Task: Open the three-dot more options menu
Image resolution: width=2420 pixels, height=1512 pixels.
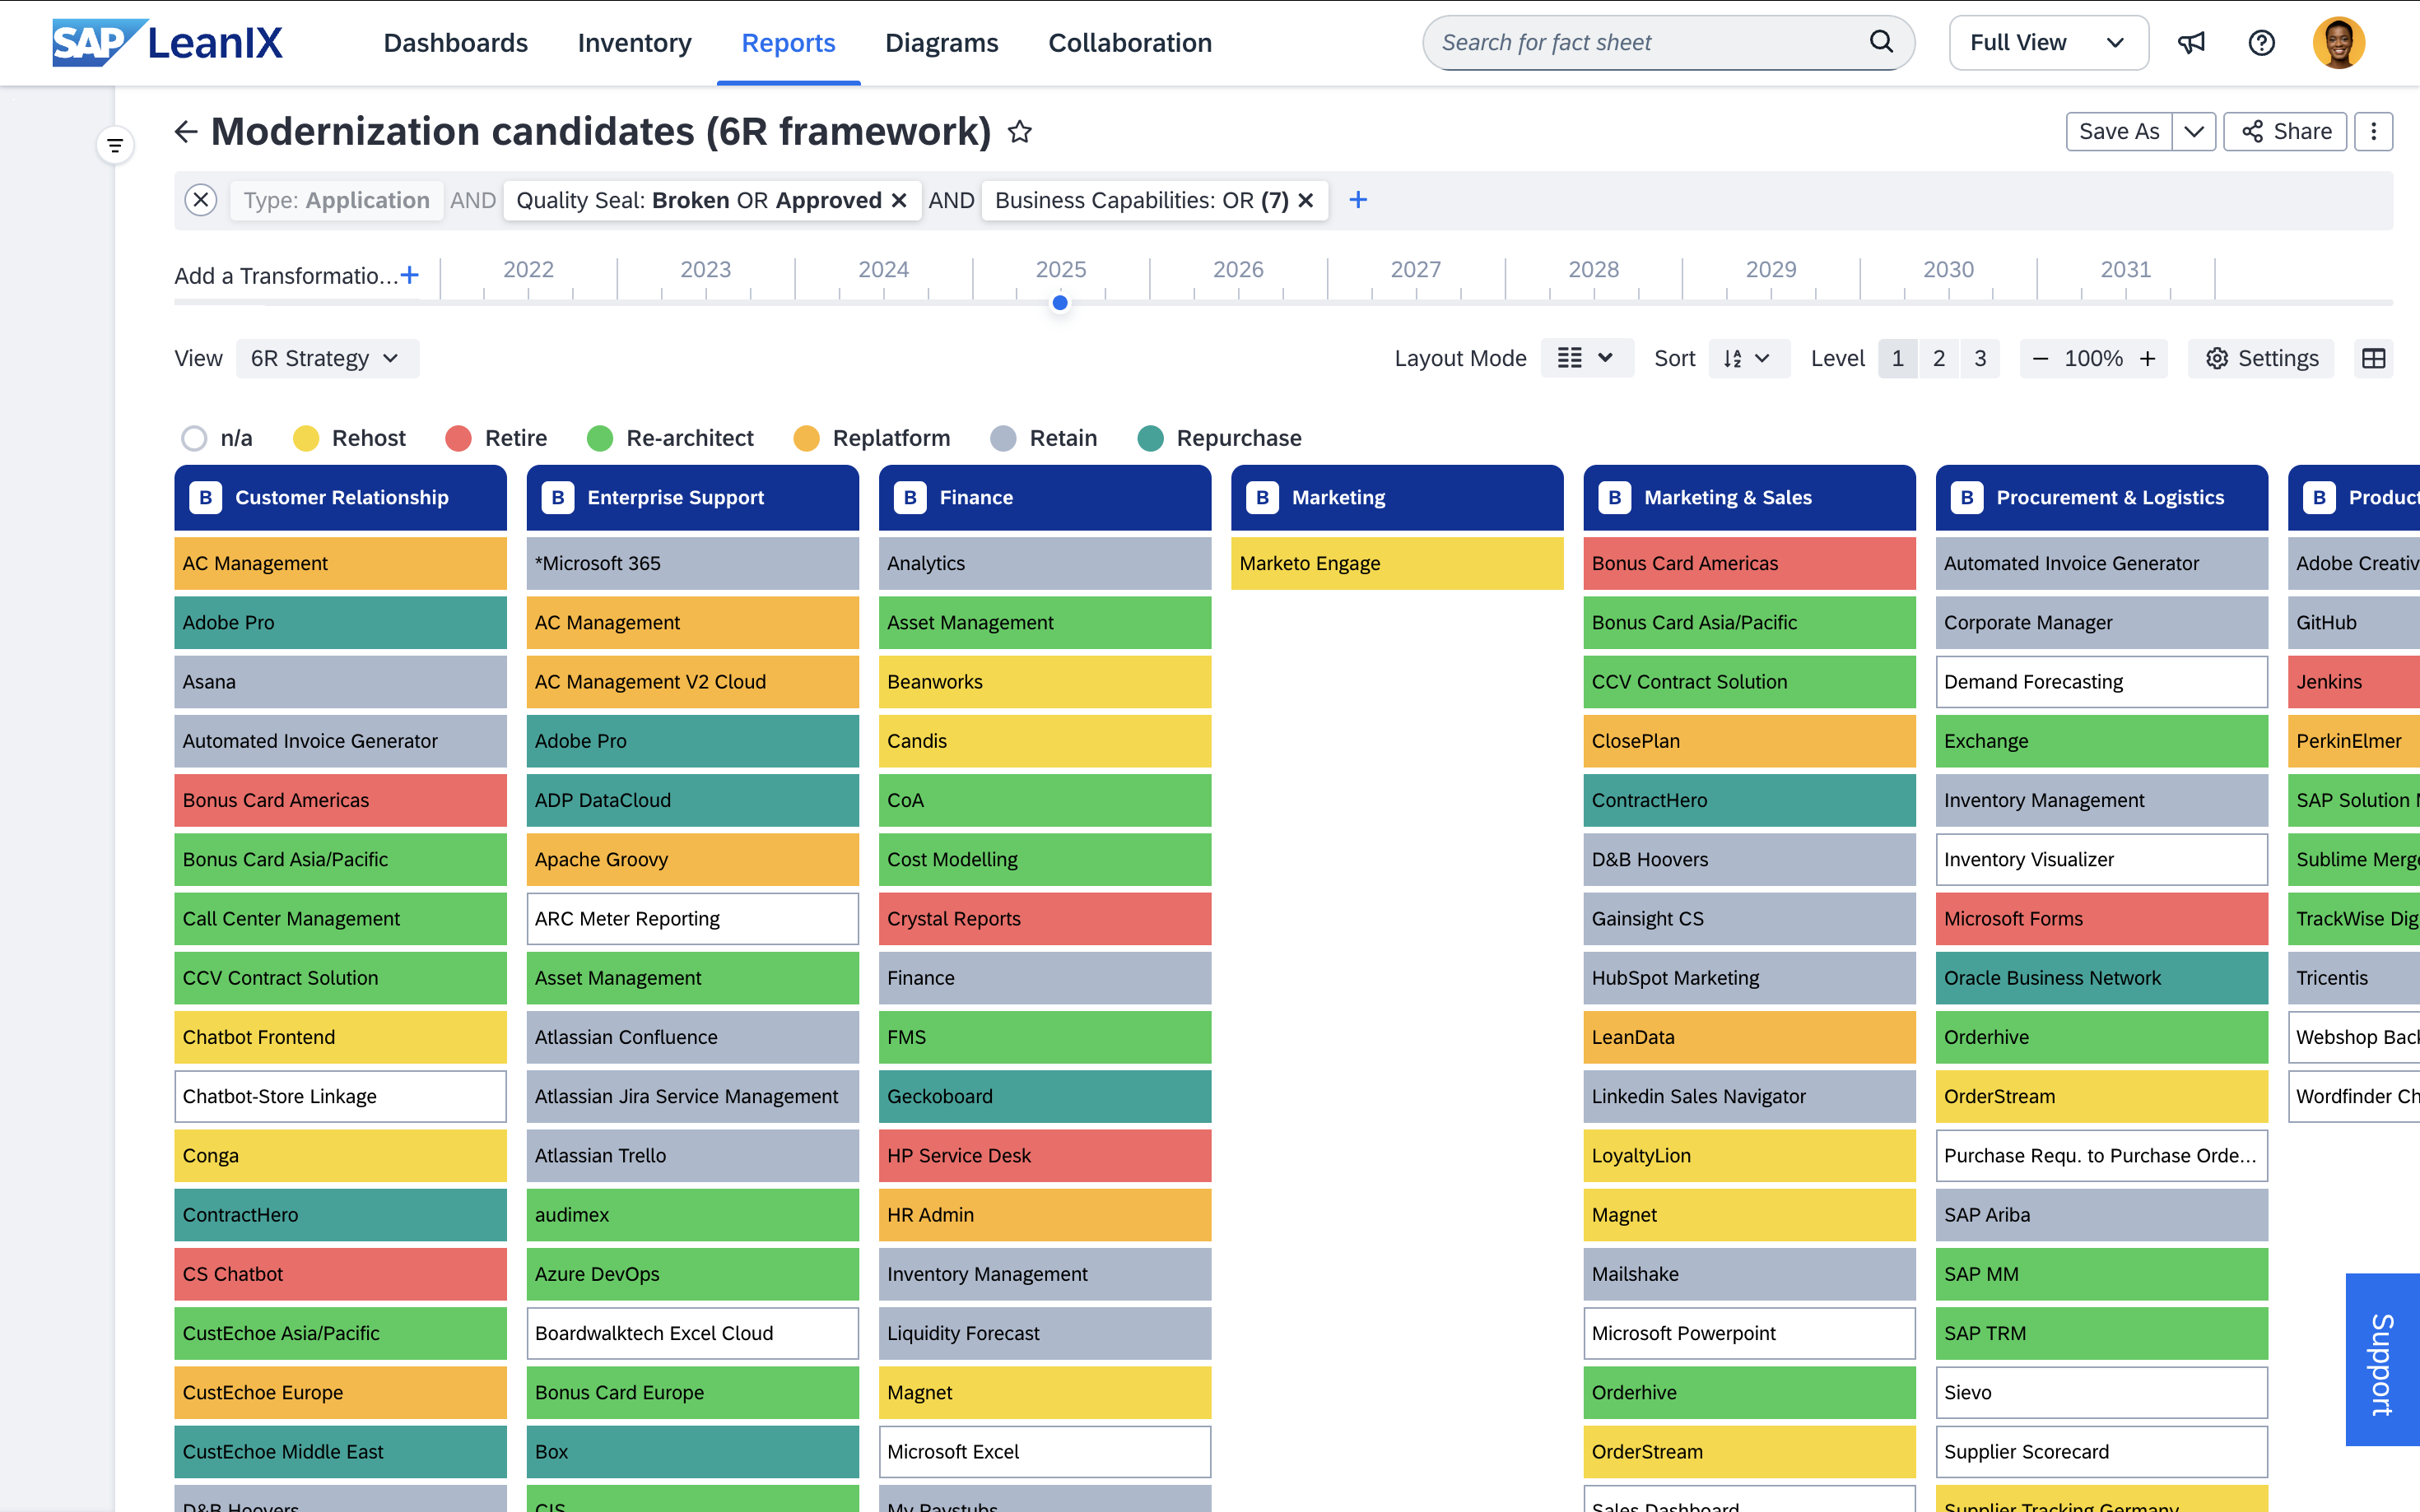Action: coord(2373,132)
